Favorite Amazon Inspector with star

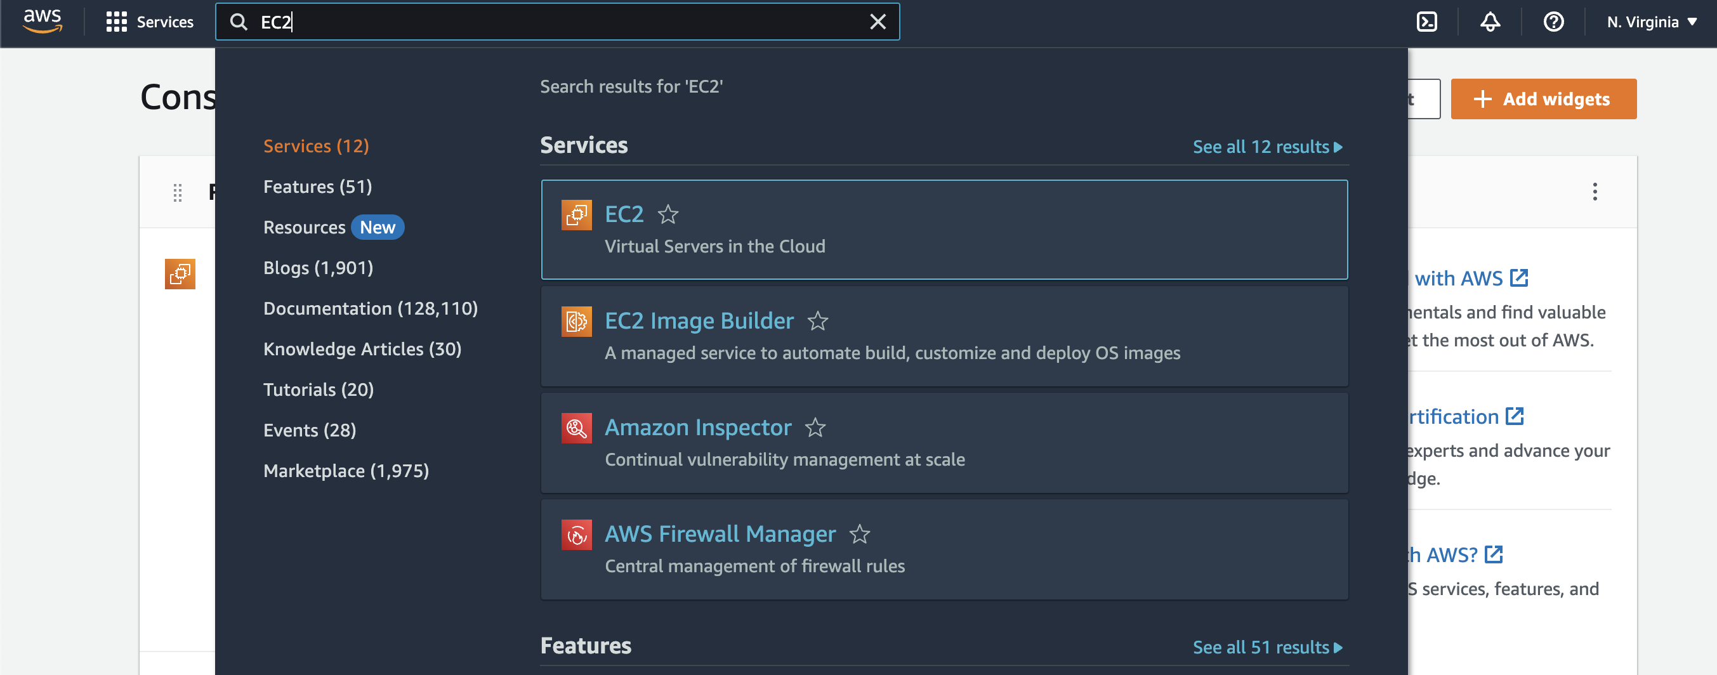(x=815, y=428)
